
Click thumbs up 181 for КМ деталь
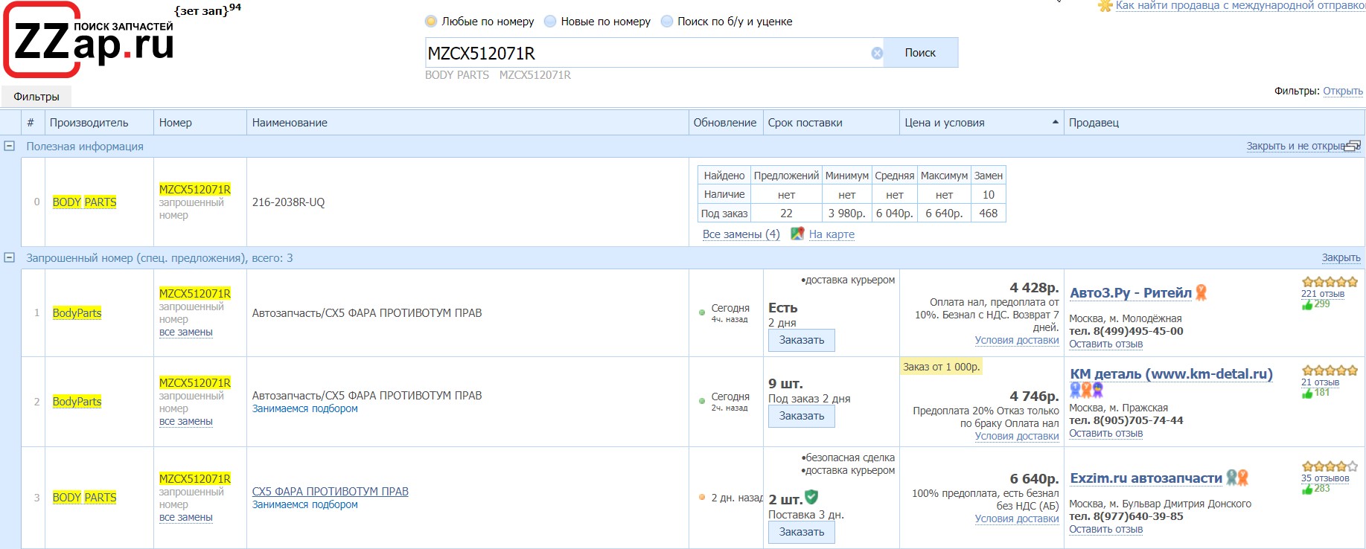[x=1316, y=393]
